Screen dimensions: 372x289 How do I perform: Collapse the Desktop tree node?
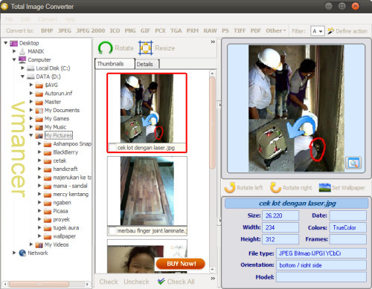tap(5, 43)
